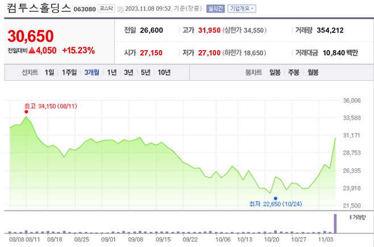The height and width of the screenshot is (247, 374).
Task: Show the 10년 line chart
Action: coord(164,72)
